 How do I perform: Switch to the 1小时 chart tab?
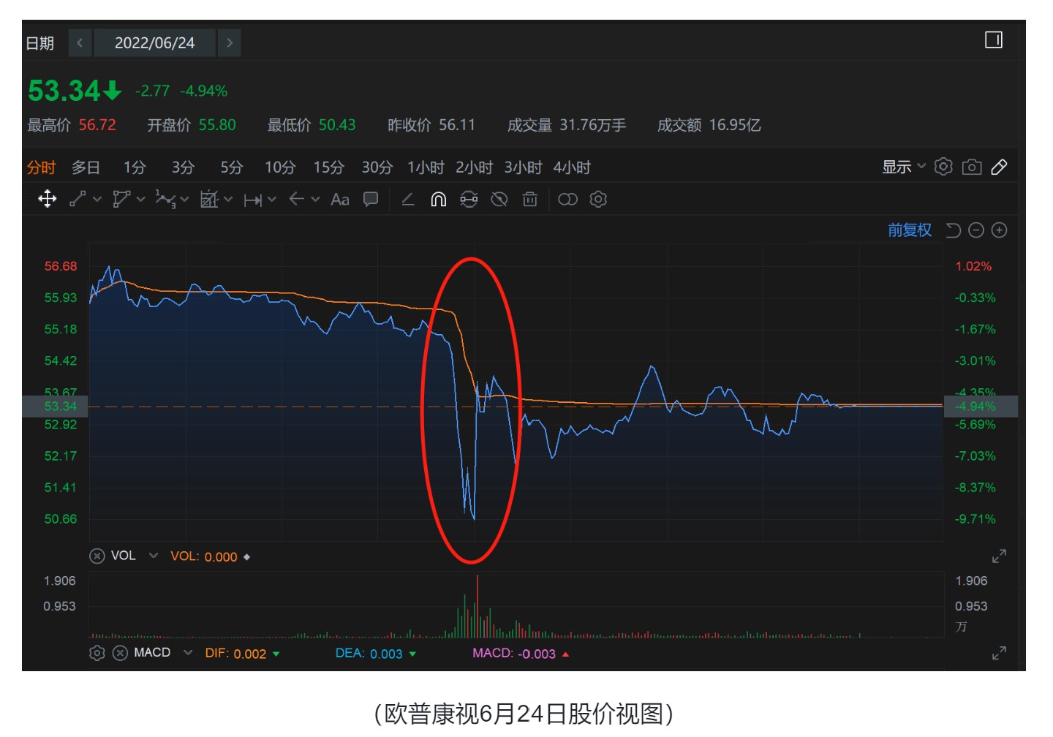point(428,167)
